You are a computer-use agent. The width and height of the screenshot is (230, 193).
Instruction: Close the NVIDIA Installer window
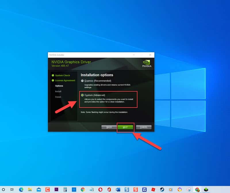150,55
